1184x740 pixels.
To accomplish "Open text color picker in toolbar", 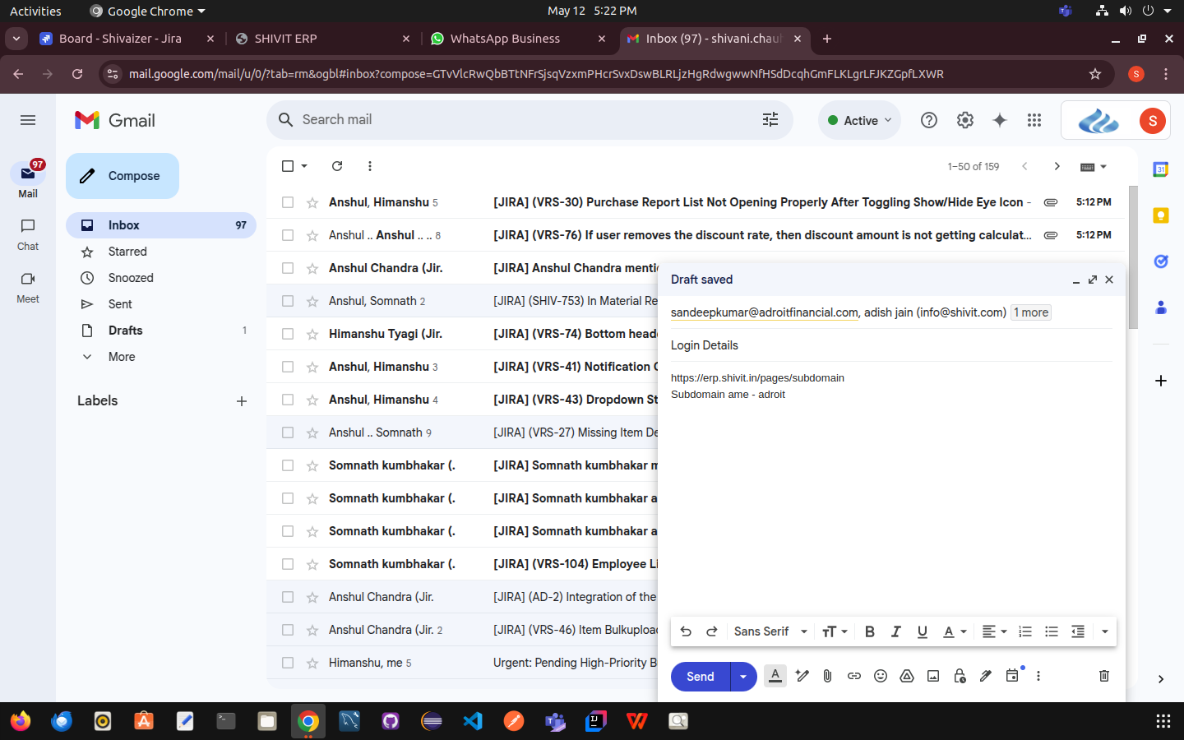I will 954,631.
